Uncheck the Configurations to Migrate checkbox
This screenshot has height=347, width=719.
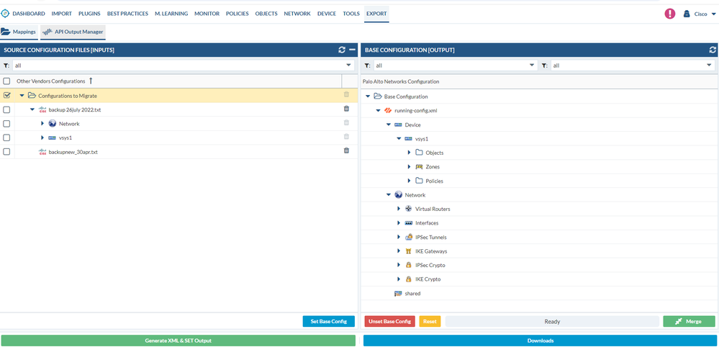pos(6,95)
